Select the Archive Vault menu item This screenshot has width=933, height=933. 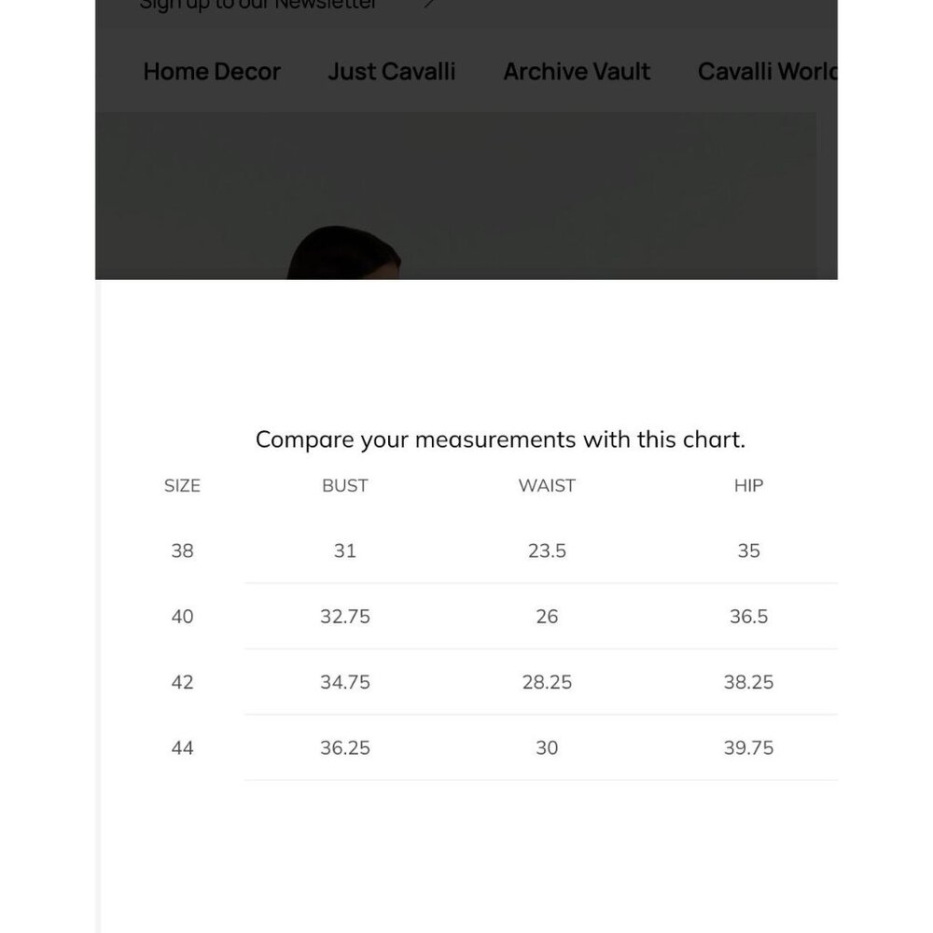point(577,72)
